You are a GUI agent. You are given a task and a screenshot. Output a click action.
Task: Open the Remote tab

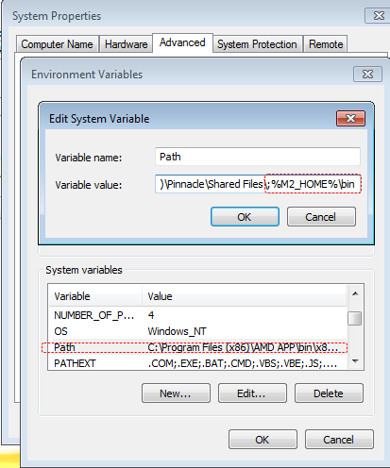pos(326,44)
